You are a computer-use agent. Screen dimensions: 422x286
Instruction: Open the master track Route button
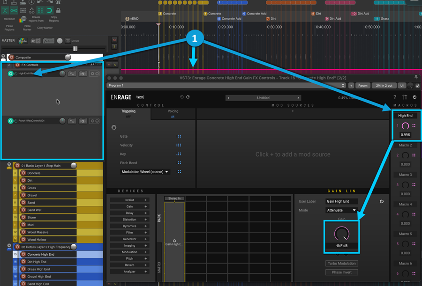[23, 41]
